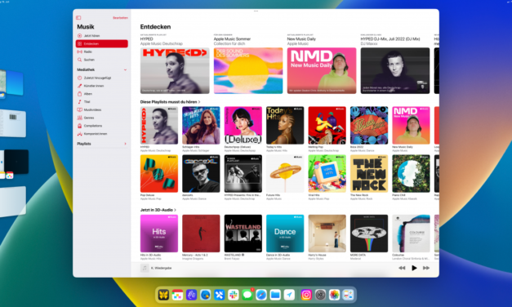The width and height of the screenshot is (512, 307).
Task: Open the Harry's House album tile
Action: point(327,234)
